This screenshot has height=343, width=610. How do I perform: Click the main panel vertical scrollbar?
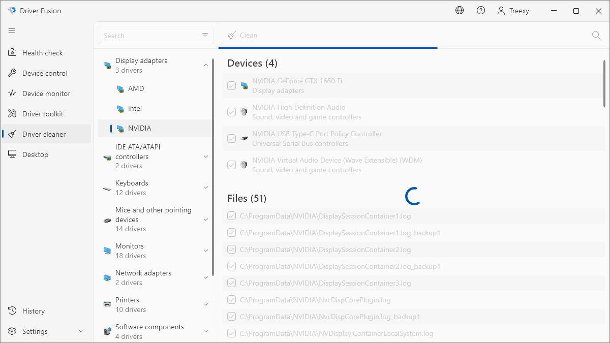(x=604, y=84)
